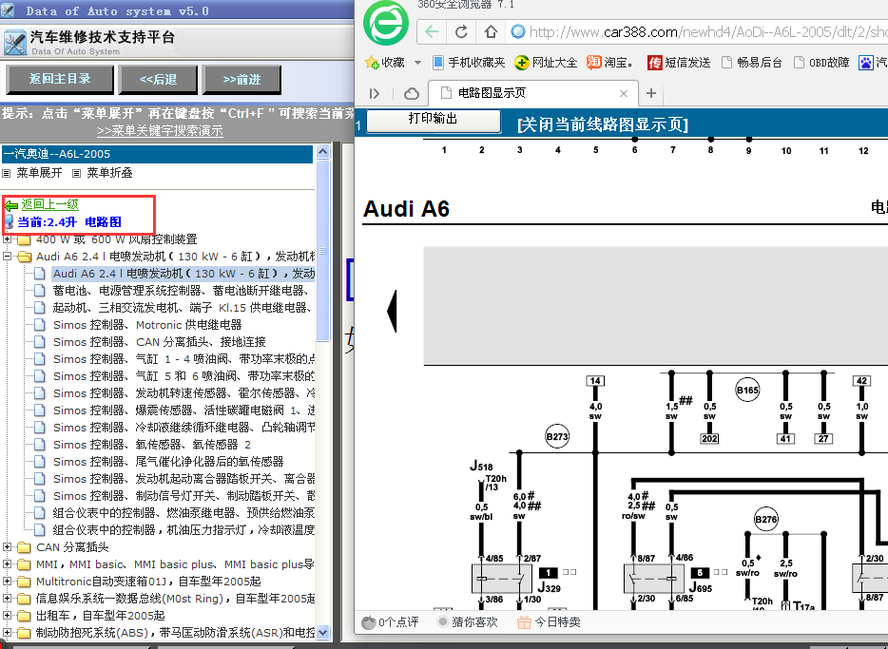Select highlighted Audi A6 2.4 l 电喷发动机 document
Image resolution: width=888 pixels, height=649 pixels.
[x=183, y=274]
